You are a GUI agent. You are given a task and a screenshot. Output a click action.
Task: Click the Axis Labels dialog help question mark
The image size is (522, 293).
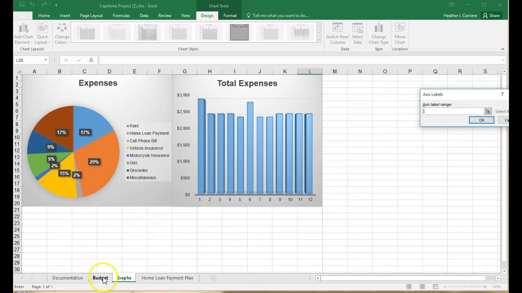[502, 94]
